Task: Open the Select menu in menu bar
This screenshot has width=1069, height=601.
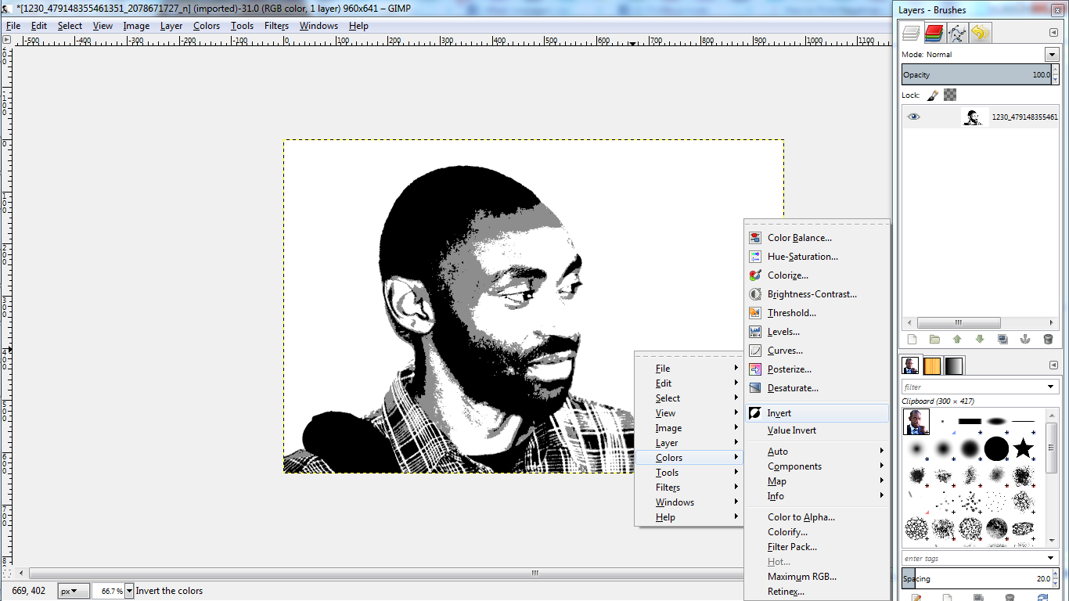Action: [x=70, y=26]
